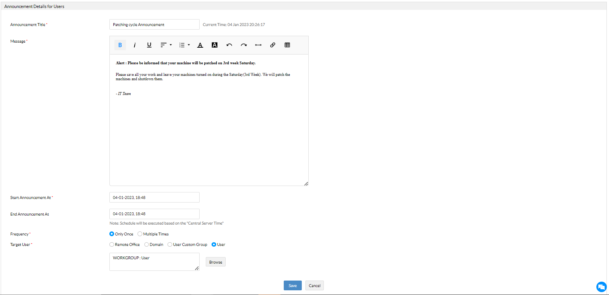The width and height of the screenshot is (609, 295).
Task: Set the End Announcement At date field
Action: [x=155, y=214]
